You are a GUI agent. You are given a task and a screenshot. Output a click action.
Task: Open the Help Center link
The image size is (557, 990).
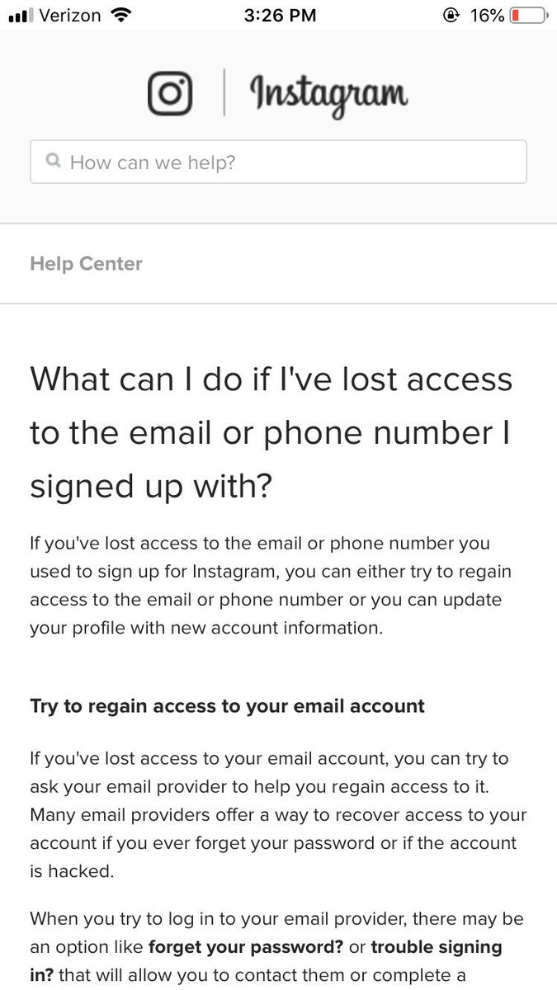click(86, 263)
